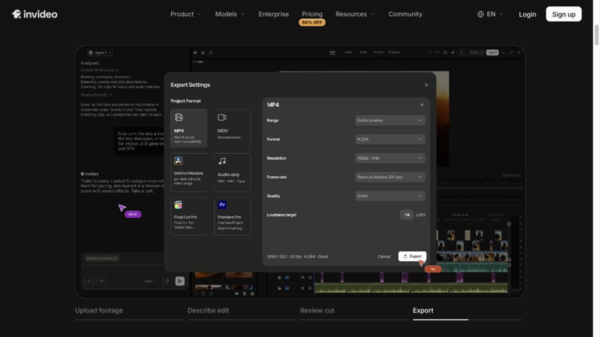Expand the 'Edited in timeline' section
Screen dimensions: 600x337
click(99, 70)
